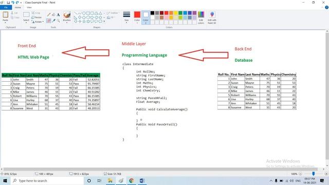The width and height of the screenshot is (329, 185).
Task: Switch to the Home tab
Action: [17, 7]
